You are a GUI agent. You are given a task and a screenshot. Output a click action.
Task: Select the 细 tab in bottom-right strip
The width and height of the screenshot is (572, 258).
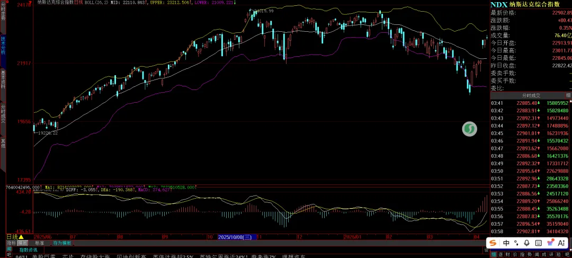click(494, 254)
